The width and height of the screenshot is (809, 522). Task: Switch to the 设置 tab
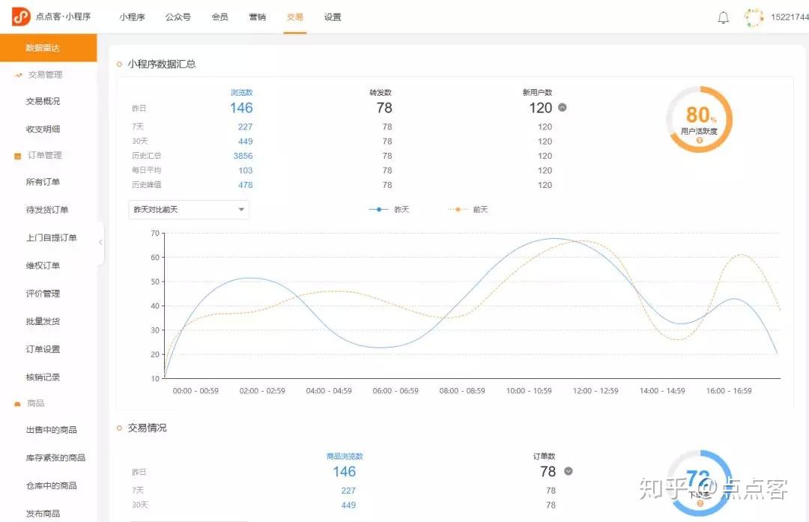point(333,17)
